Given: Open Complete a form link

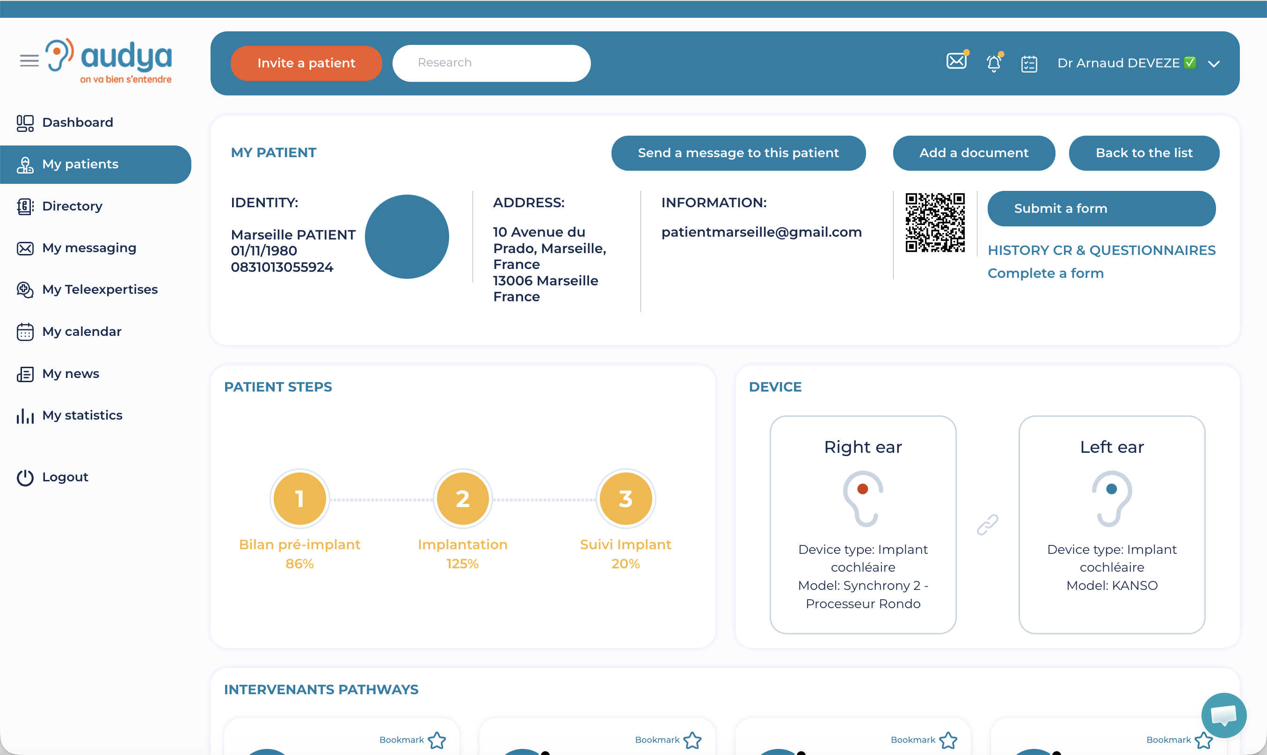Looking at the screenshot, I should 1046,273.
